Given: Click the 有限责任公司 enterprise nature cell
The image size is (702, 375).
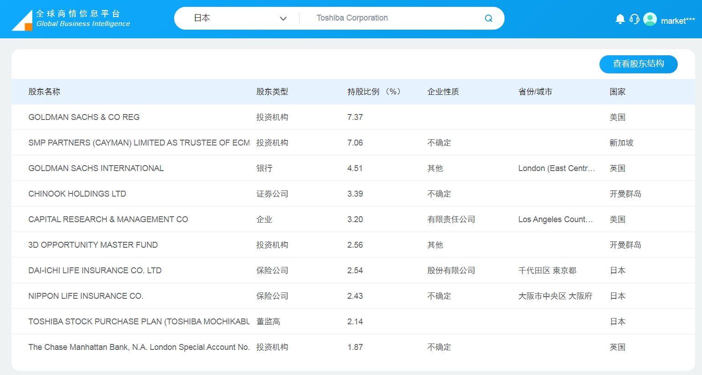Looking at the screenshot, I should tap(451, 219).
